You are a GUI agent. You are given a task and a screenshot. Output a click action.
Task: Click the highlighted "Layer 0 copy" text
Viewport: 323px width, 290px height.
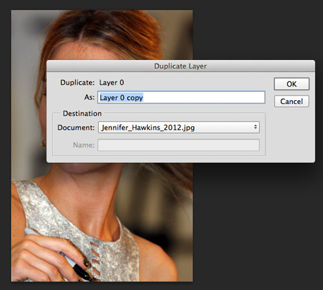point(121,98)
